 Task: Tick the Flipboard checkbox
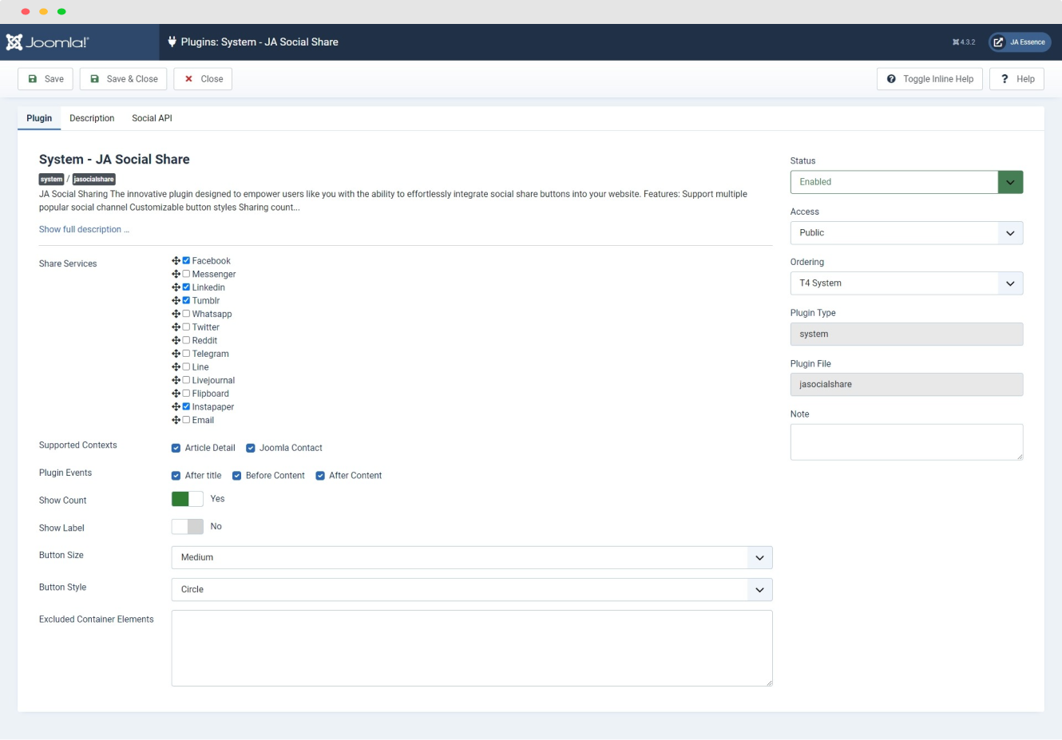tap(186, 393)
